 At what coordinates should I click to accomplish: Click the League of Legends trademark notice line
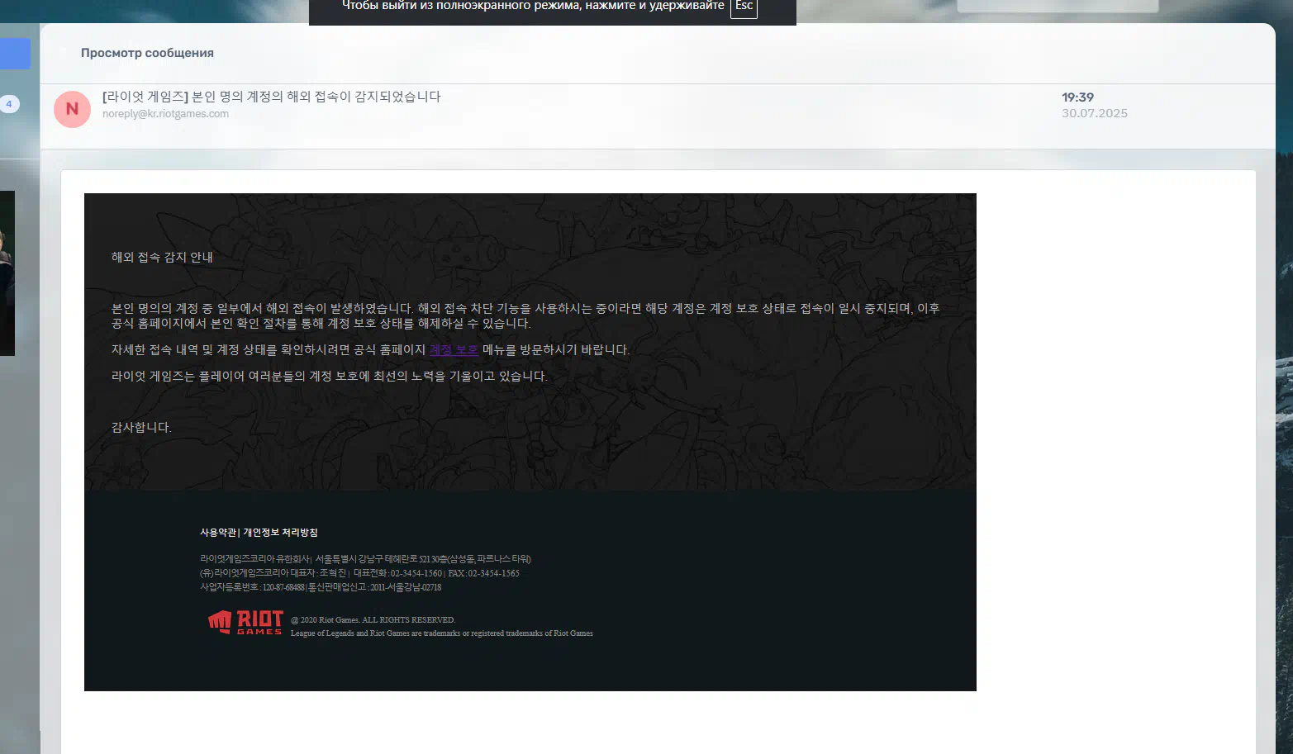pos(442,633)
